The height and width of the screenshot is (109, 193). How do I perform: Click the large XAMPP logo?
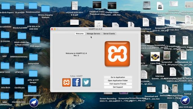click(117, 54)
